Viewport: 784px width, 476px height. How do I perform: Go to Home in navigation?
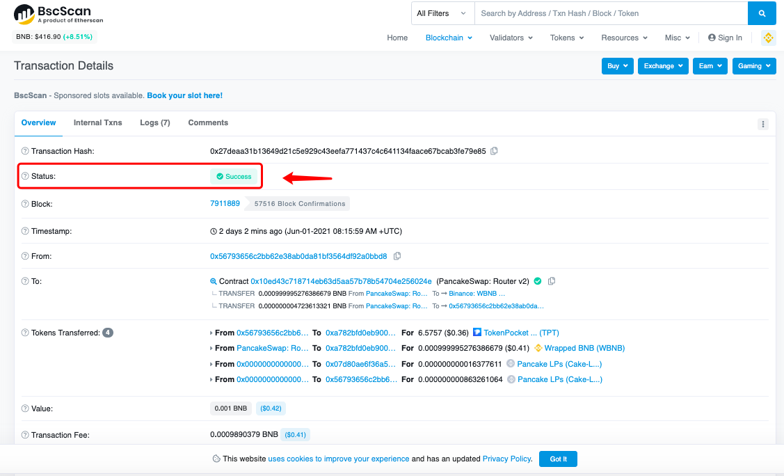pyautogui.click(x=397, y=38)
